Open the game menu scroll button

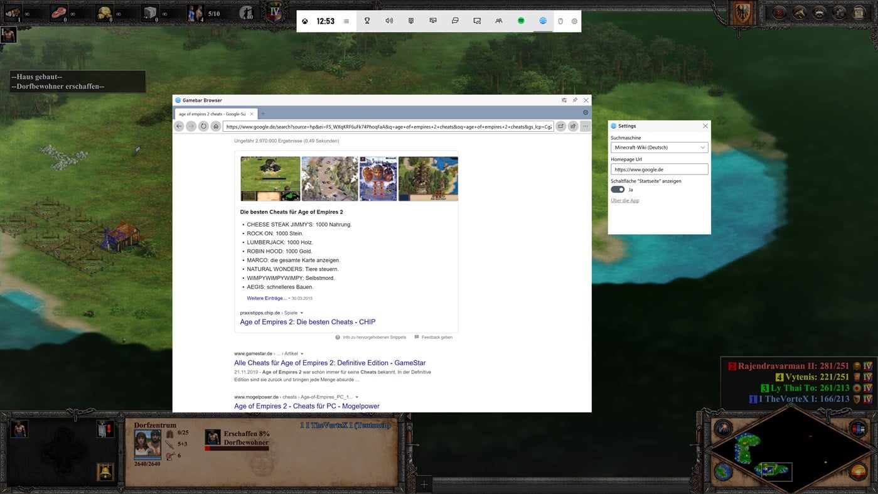[x=859, y=12]
